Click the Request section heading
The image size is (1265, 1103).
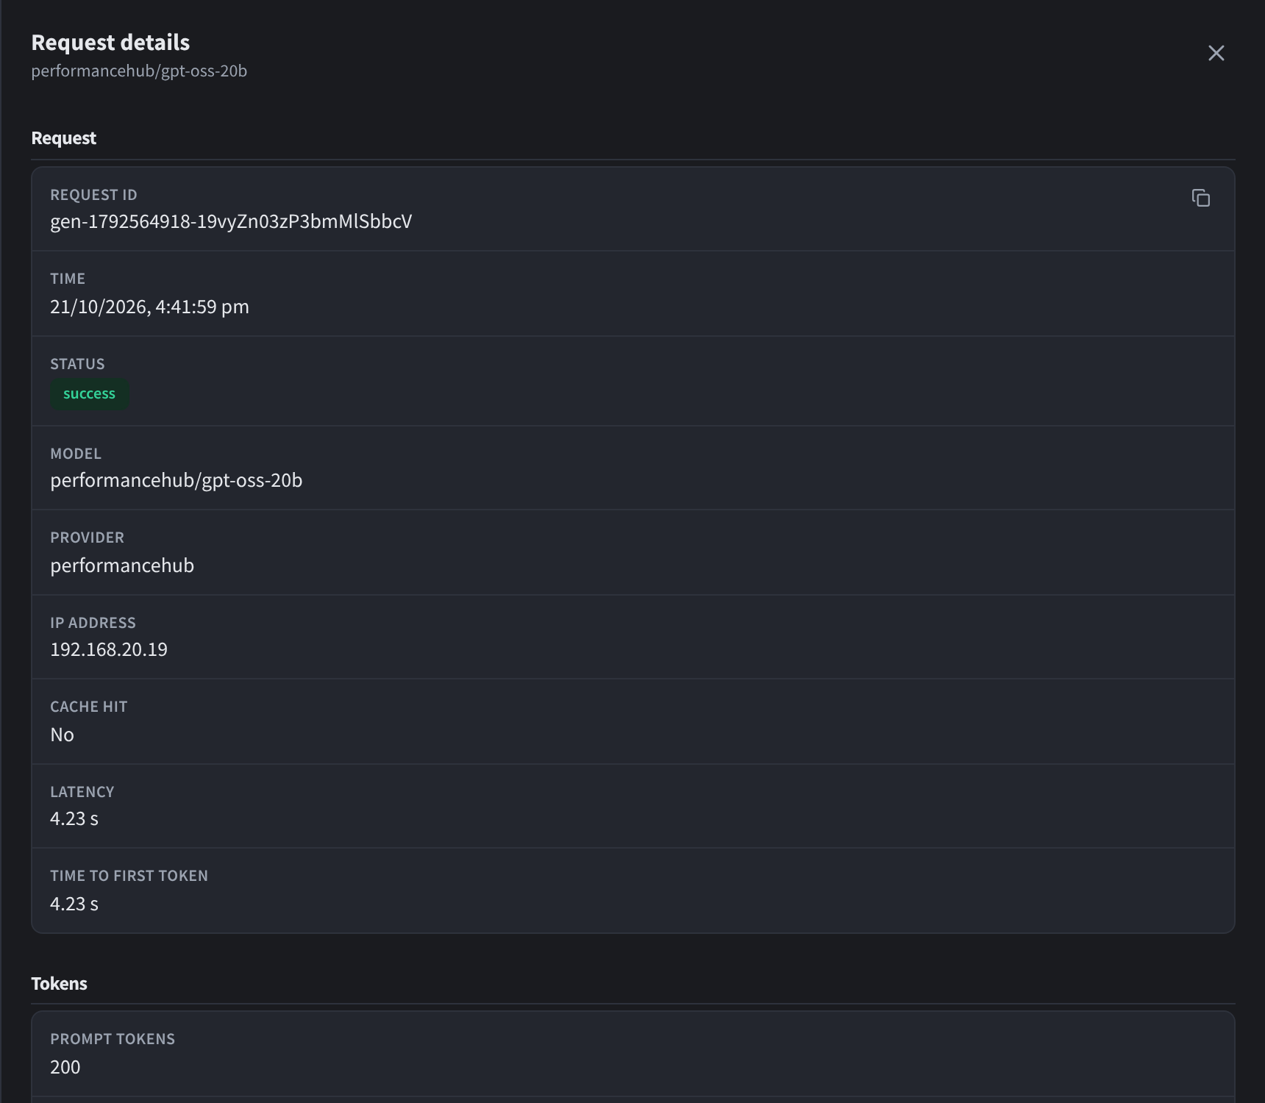click(x=63, y=138)
